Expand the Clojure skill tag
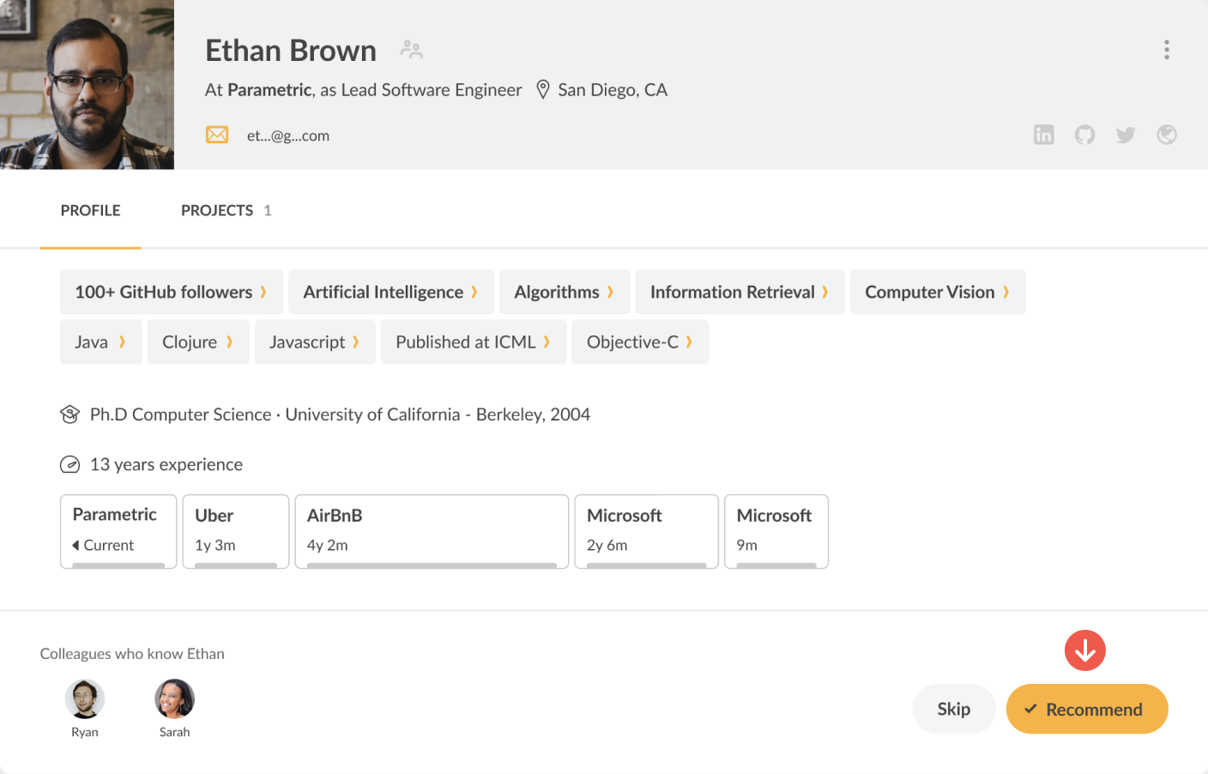1208x774 pixels. [198, 342]
